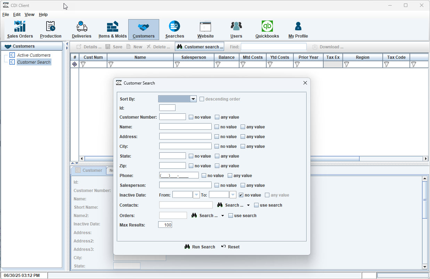Click the Download toolbar button
The height and width of the screenshot is (279, 430).
pos(328,47)
